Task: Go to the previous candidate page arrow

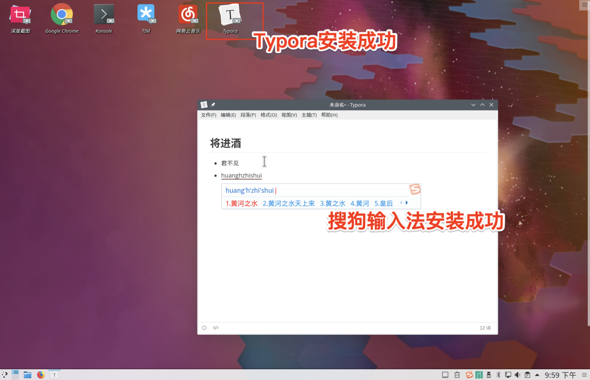Action: coord(401,203)
